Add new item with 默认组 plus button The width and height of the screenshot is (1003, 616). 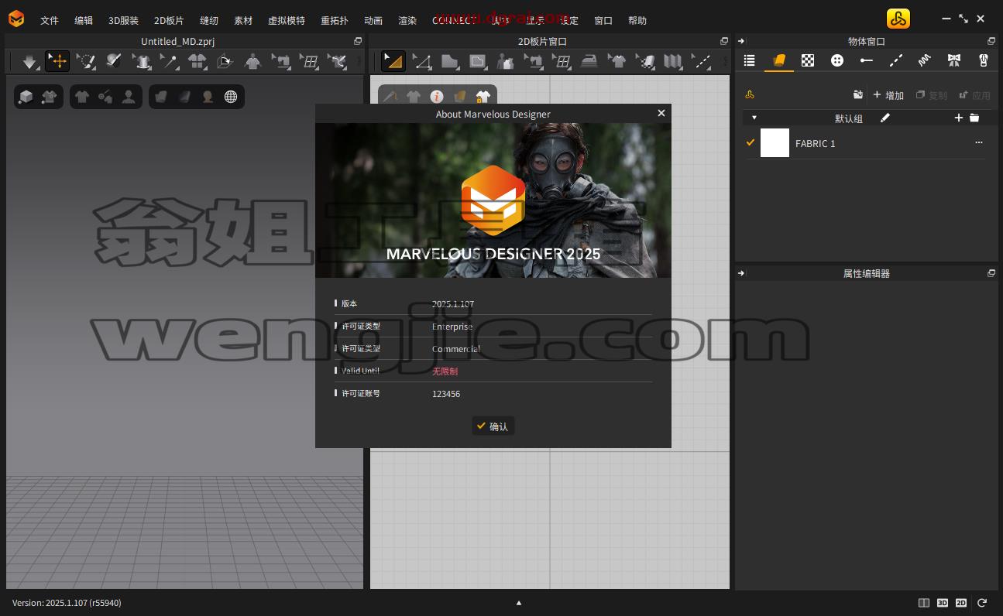click(x=959, y=118)
